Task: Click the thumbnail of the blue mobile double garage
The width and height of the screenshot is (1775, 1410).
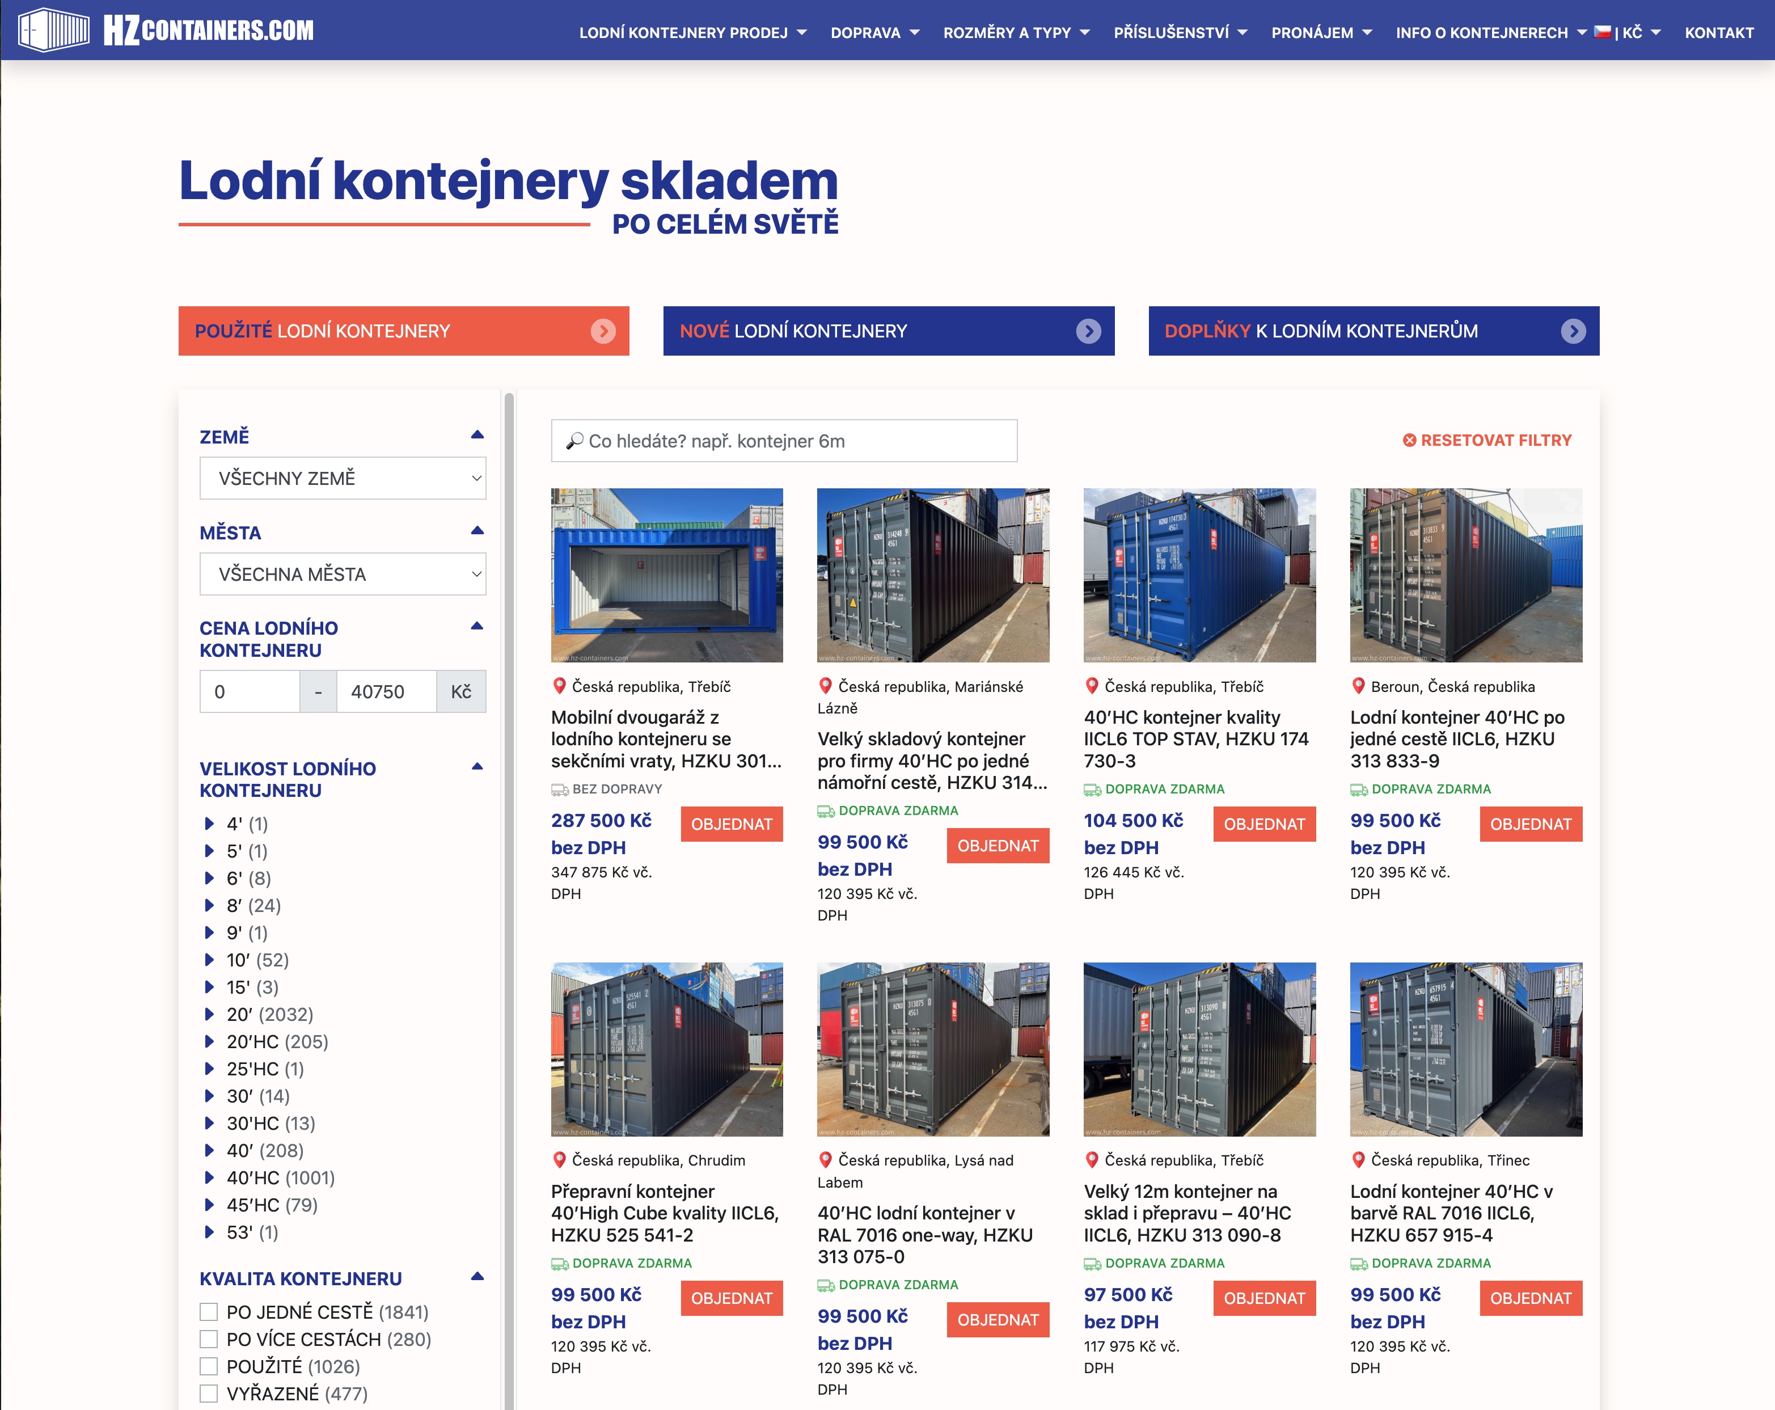Action: point(667,576)
